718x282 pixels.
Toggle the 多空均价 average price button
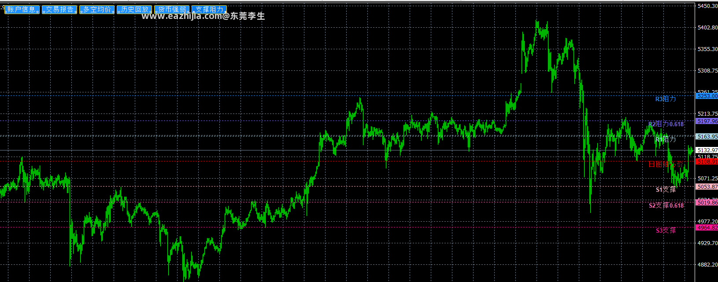pyautogui.click(x=97, y=10)
